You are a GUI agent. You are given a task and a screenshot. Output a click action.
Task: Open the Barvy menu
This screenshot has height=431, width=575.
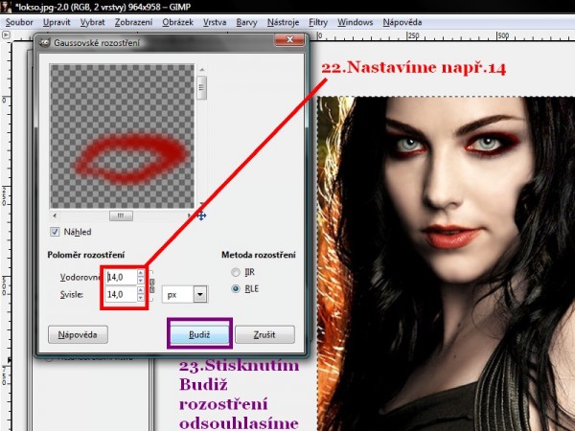(x=246, y=22)
